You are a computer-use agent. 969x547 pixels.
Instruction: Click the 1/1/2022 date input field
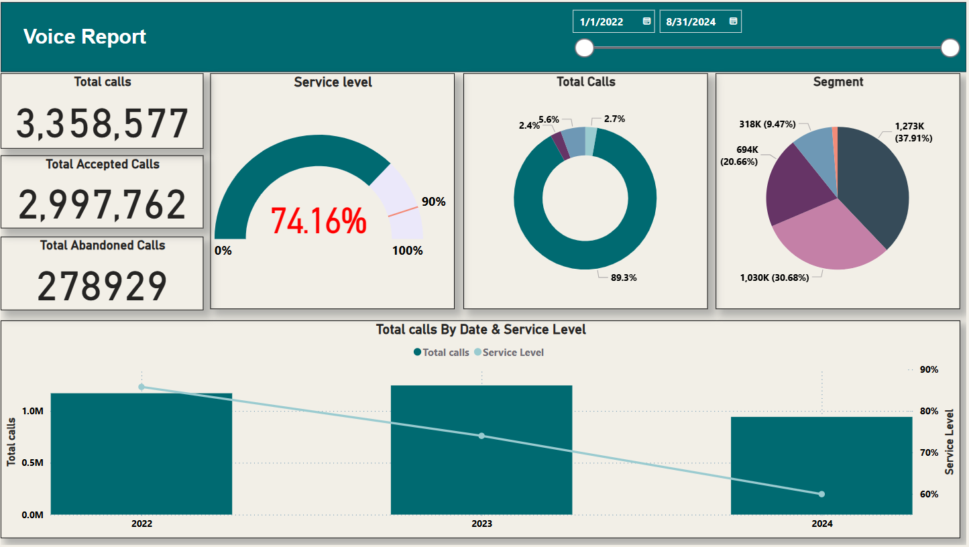coord(604,21)
